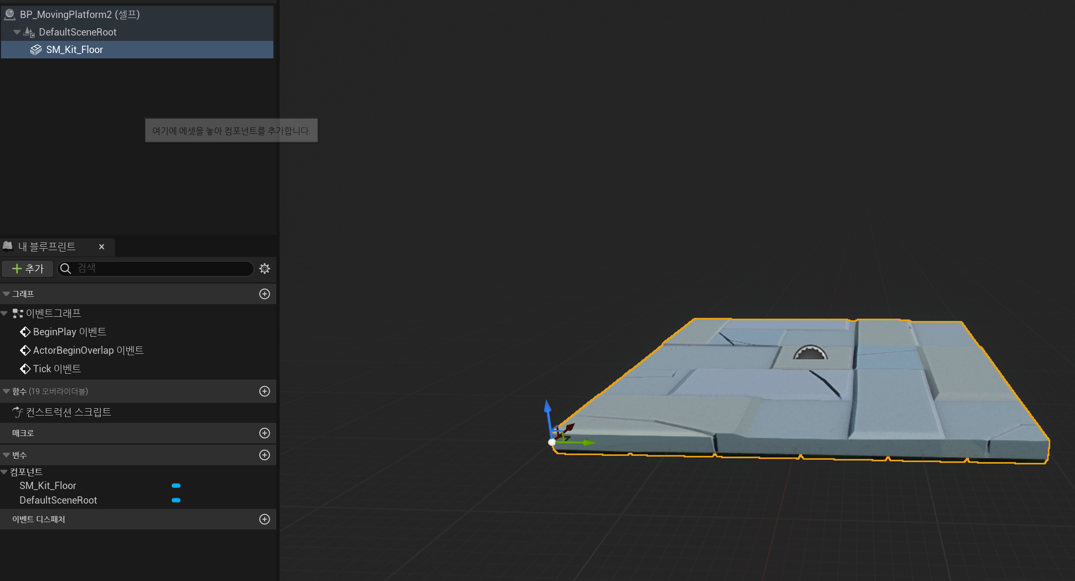Add a new variable via plus icon
This screenshot has height=581, width=1075.
click(x=265, y=455)
